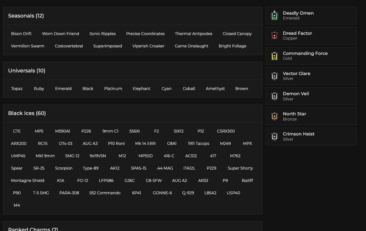Click the Commanding Force gold charm icon
Screen dimensions: 366x231
[274, 56]
